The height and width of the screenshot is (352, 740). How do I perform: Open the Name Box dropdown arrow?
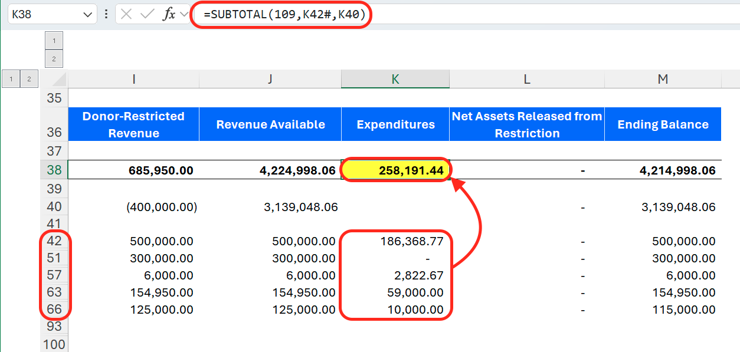click(88, 15)
